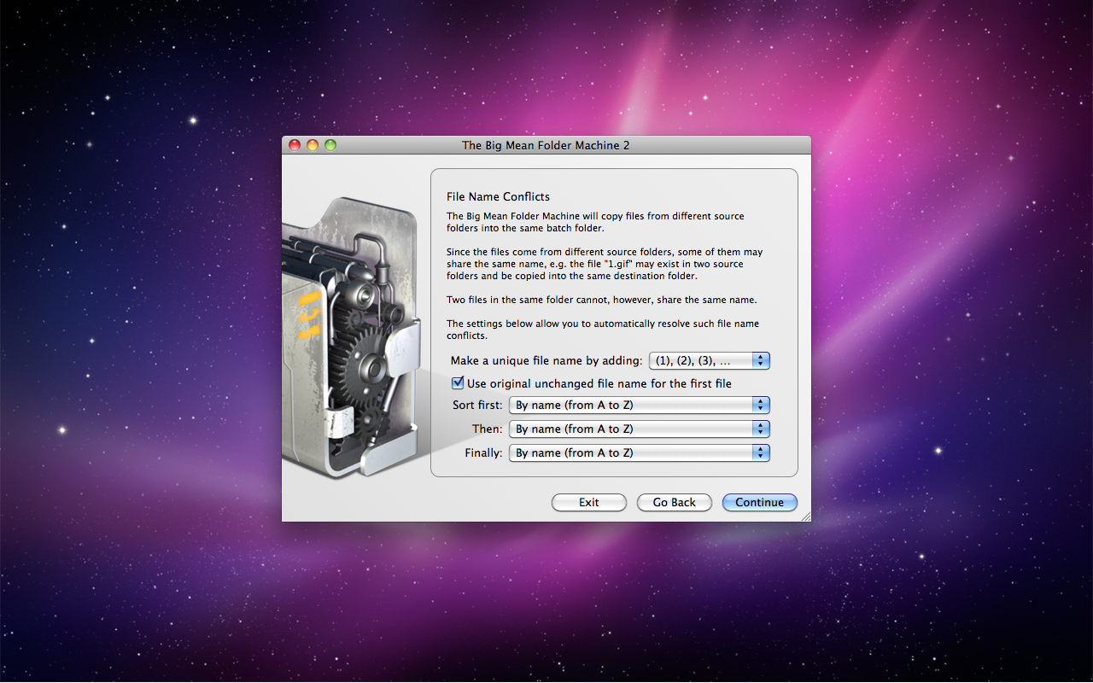This screenshot has height=683, width=1093.
Task: Open the Finally sort order dropdown
Action: [x=640, y=452]
